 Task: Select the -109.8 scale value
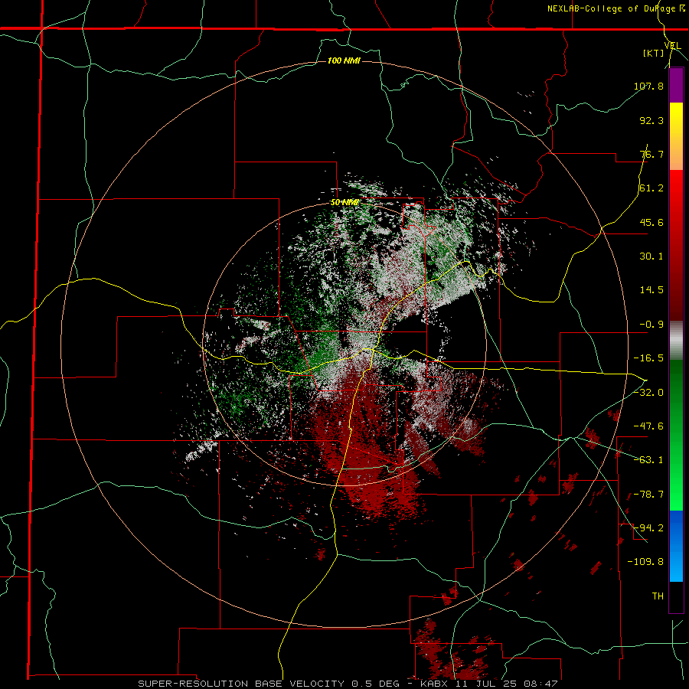[645, 562]
